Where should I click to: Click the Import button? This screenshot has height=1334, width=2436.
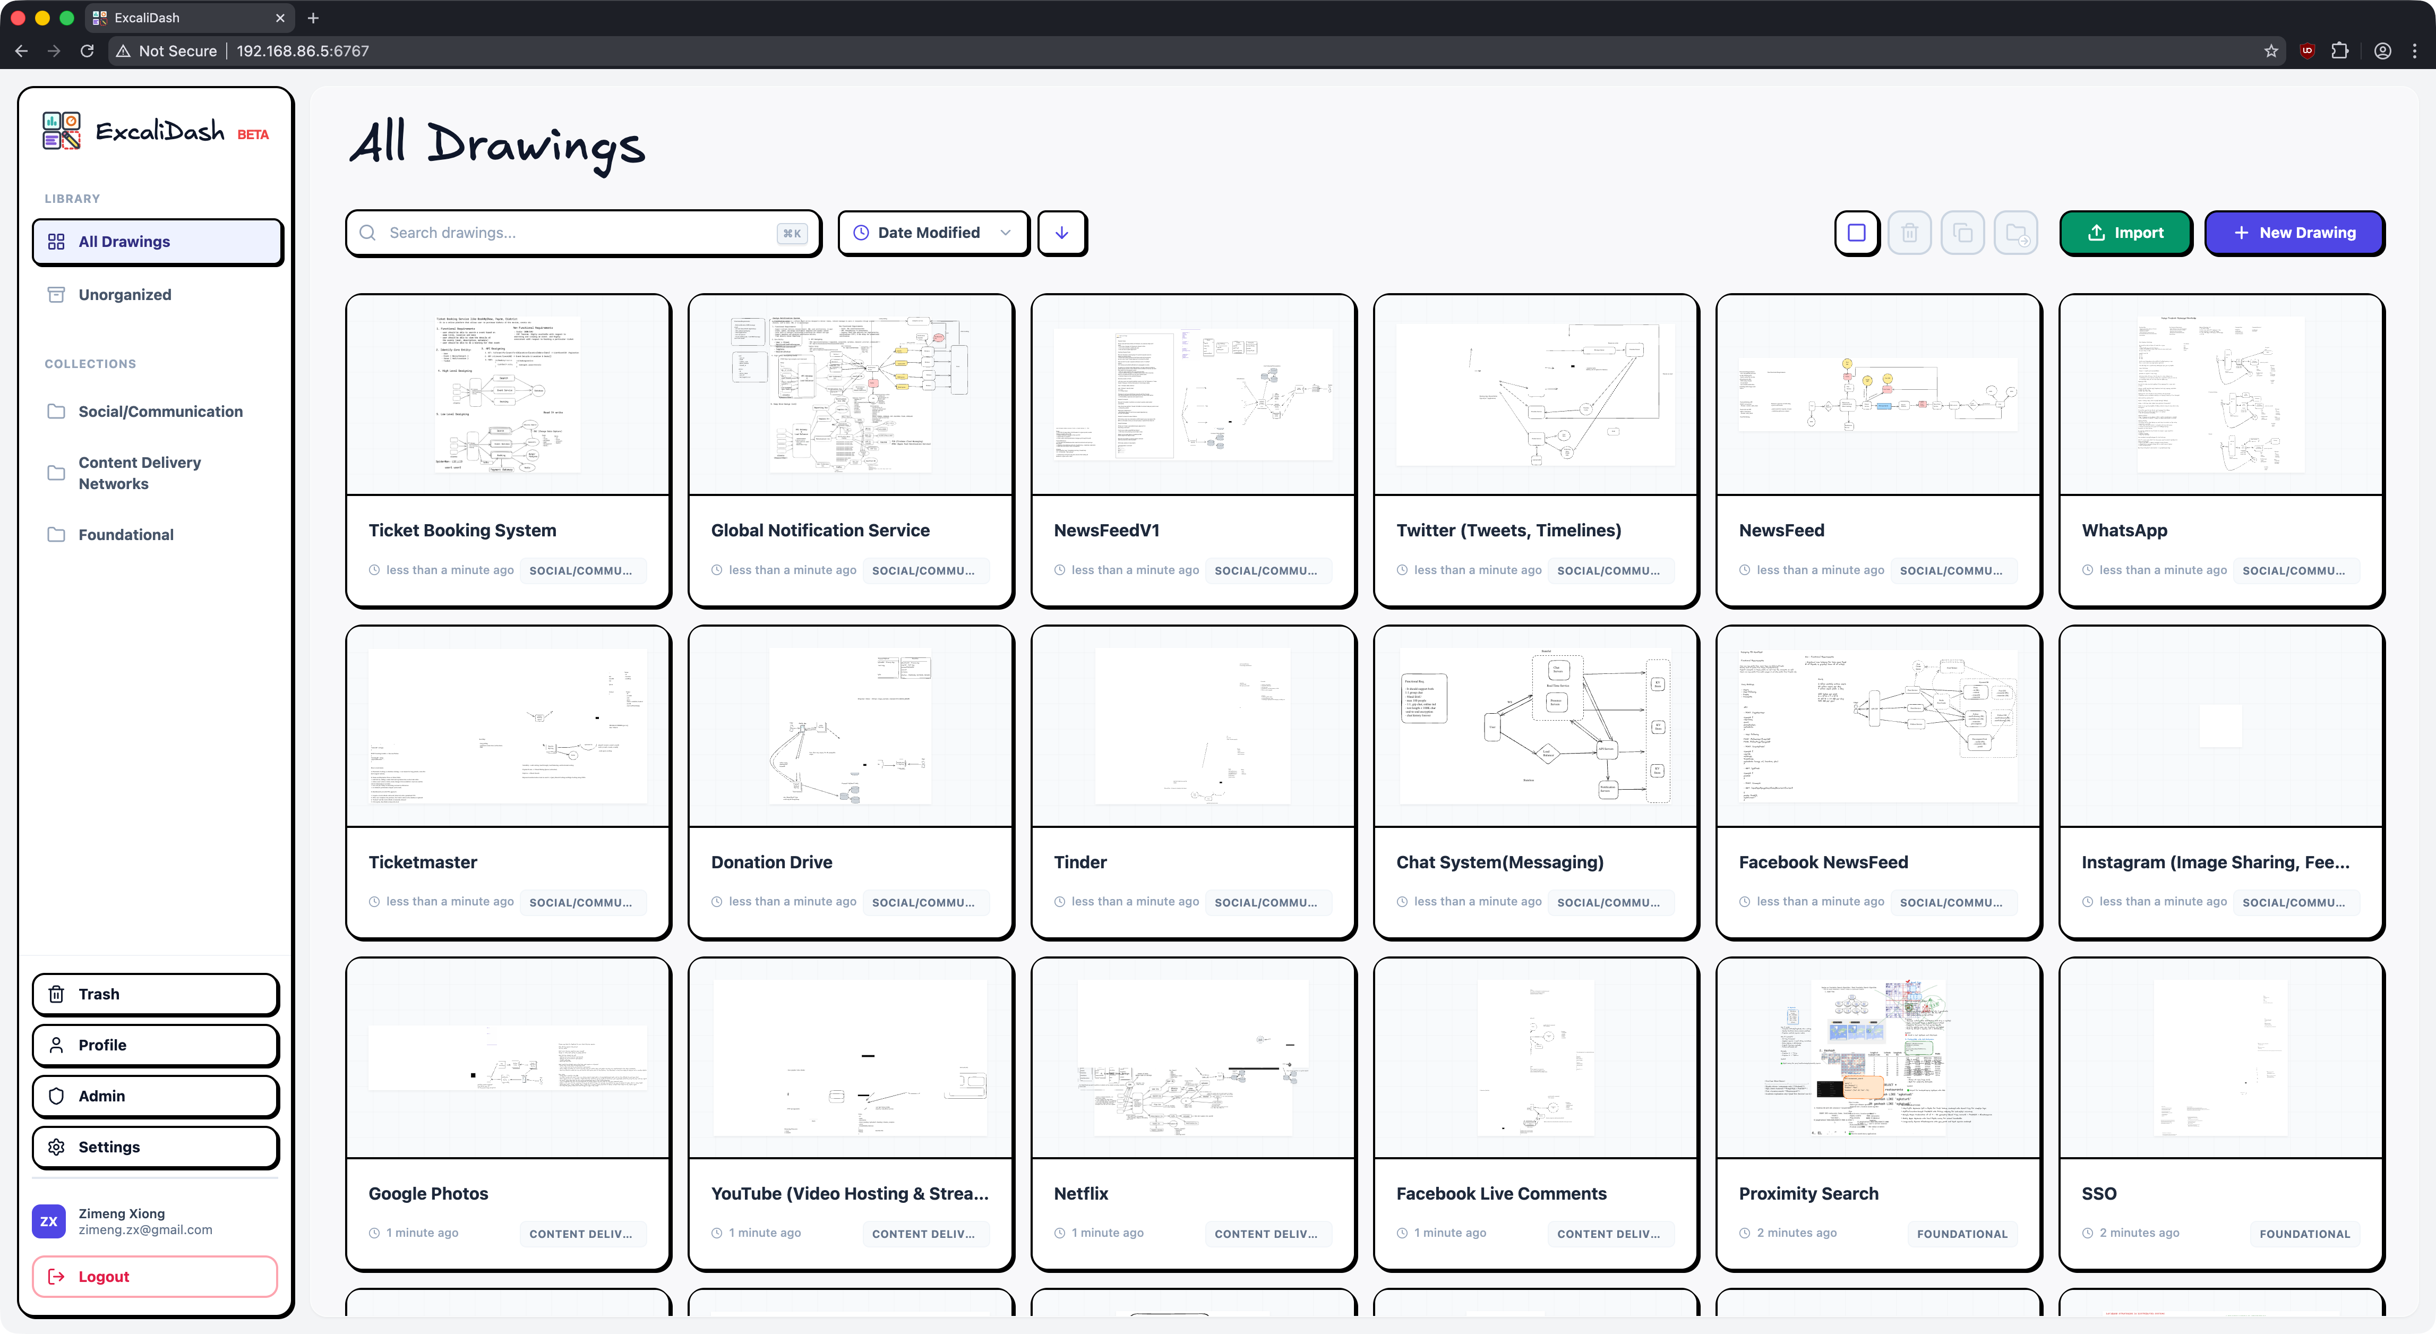coord(2125,233)
